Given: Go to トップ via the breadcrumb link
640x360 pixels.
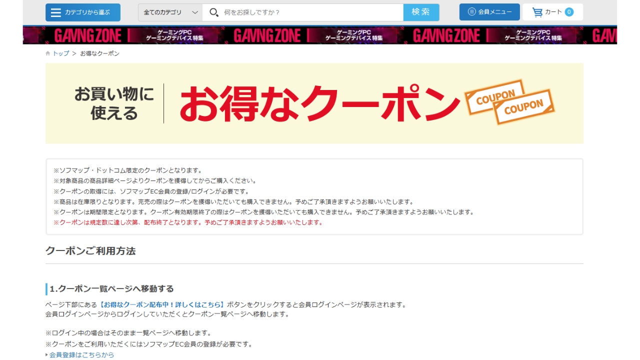Looking at the screenshot, I should tap(61, 53).
